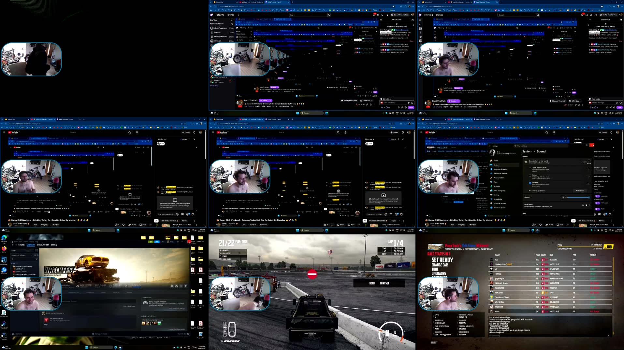Open the PRICQ profile tab in Steam
624x350 pixels.
click(54, 245)
